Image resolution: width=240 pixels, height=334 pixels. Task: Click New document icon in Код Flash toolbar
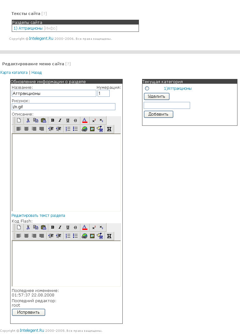click(x=19, y=227)
